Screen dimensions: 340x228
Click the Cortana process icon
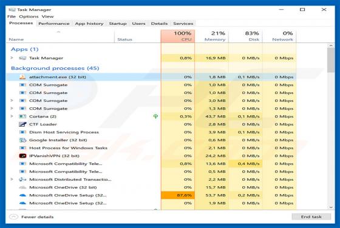click(22, 116)
